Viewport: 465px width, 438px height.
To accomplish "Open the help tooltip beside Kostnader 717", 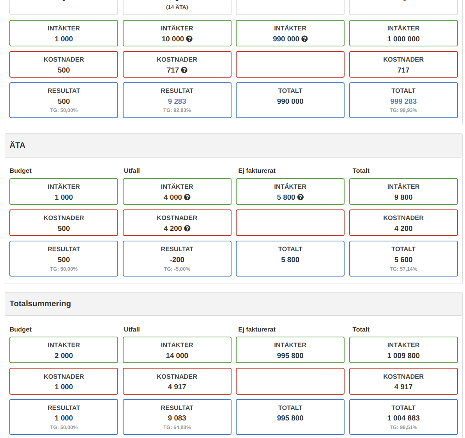I will 184,70.
